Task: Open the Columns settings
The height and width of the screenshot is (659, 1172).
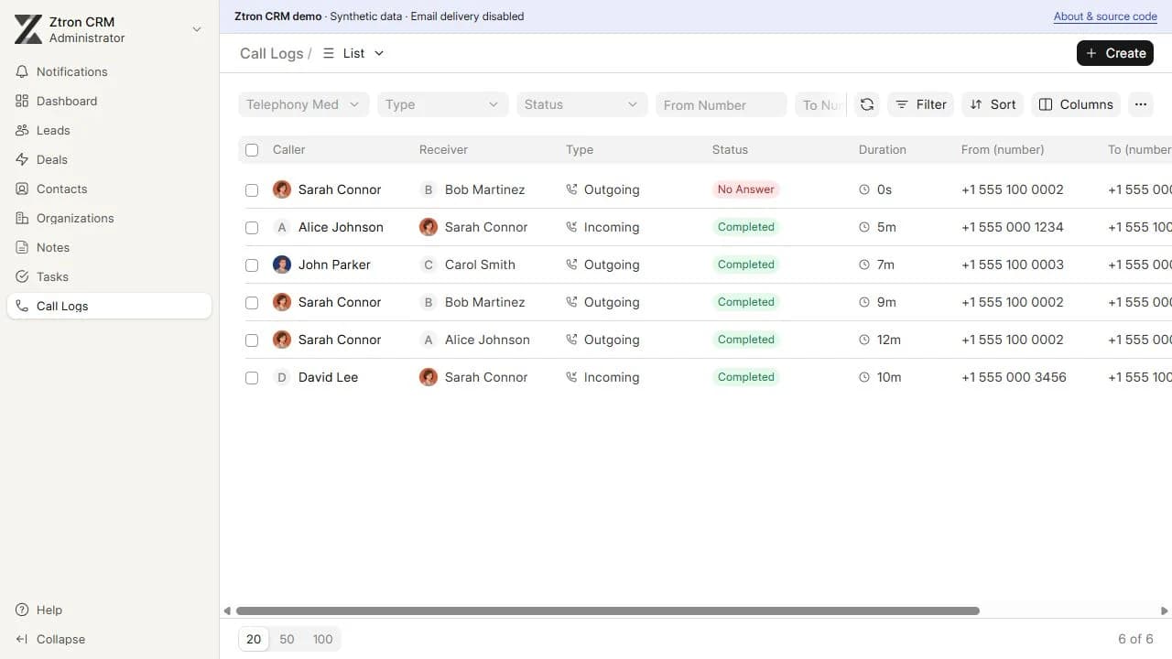Action: (1076, 104)
